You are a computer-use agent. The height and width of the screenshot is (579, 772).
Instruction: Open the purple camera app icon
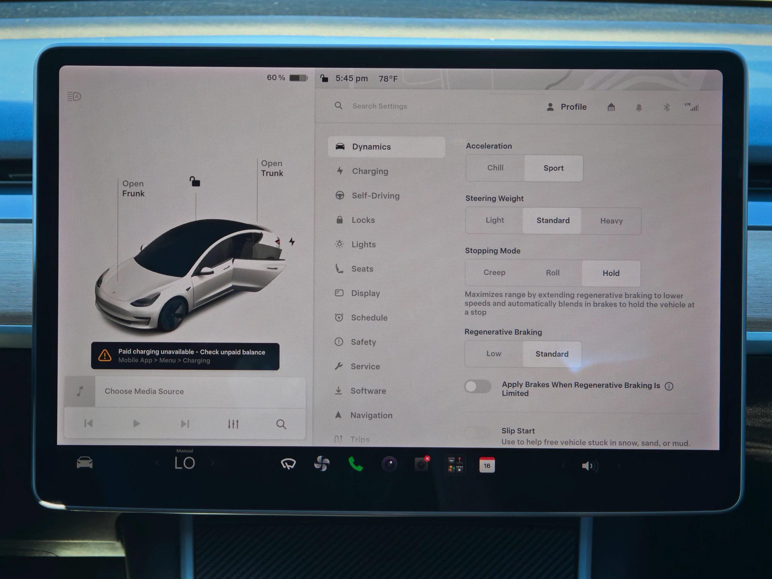390,464
